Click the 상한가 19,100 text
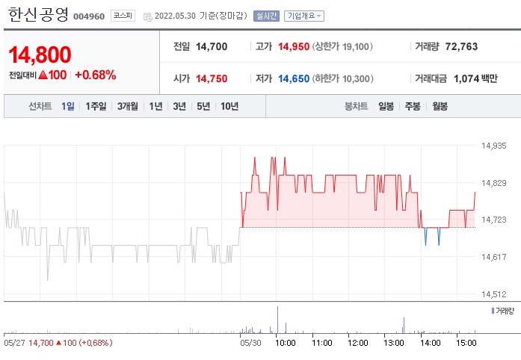This screenshot has height=360, width=521. (342, 46)
